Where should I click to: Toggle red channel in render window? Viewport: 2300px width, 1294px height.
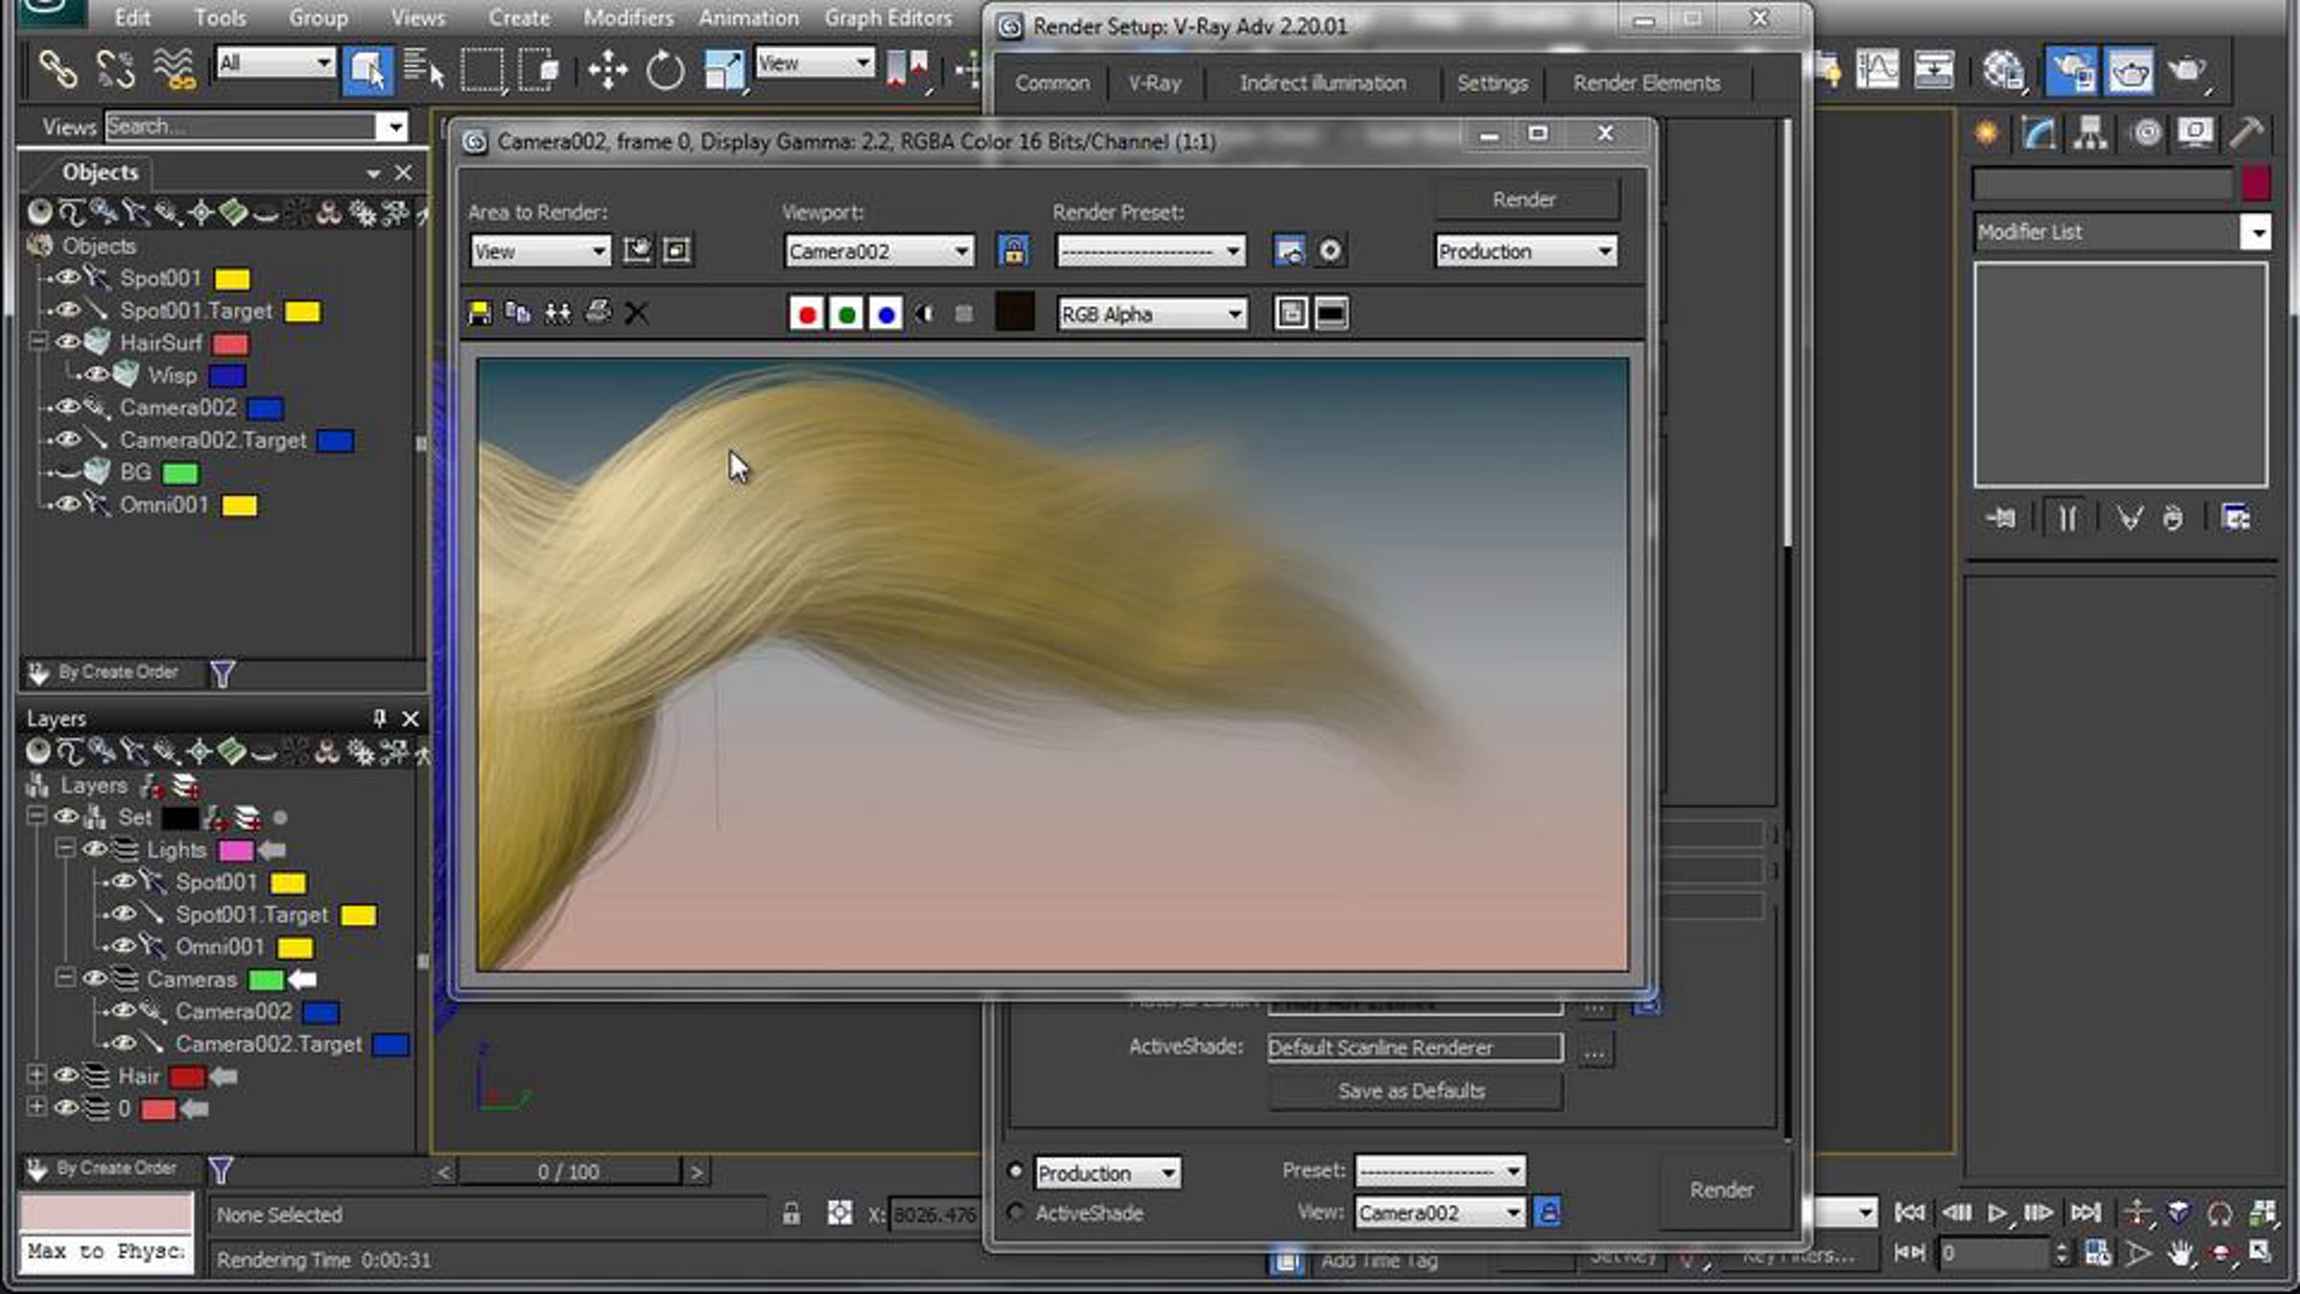click(x=807, y=313)
